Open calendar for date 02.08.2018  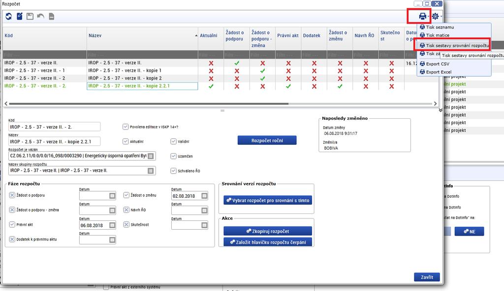tap(204, 196)
